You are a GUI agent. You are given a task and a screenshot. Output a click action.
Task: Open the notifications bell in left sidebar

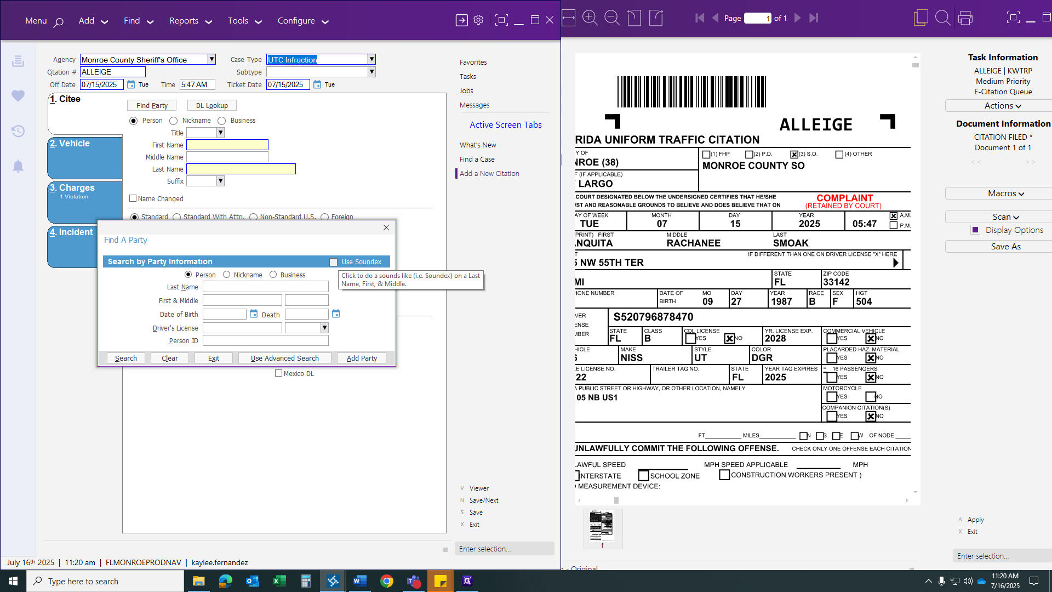coord(18,166)
